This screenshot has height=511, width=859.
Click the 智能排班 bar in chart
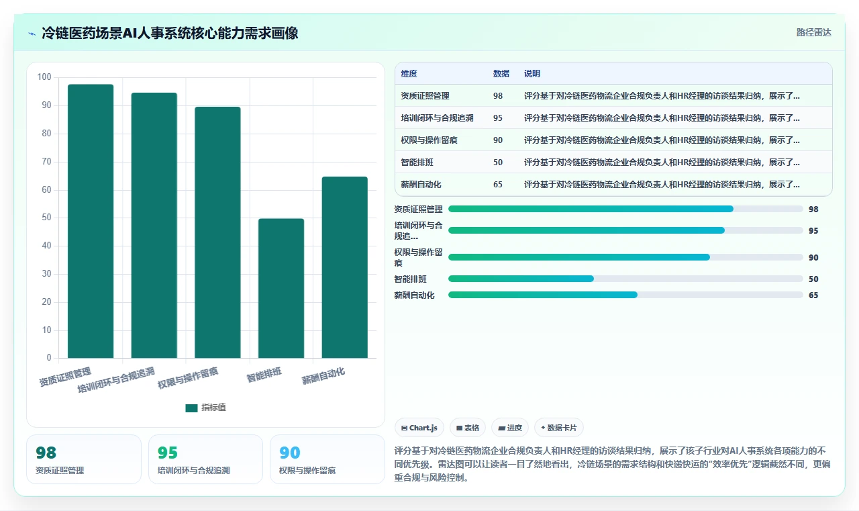(281, 288)
